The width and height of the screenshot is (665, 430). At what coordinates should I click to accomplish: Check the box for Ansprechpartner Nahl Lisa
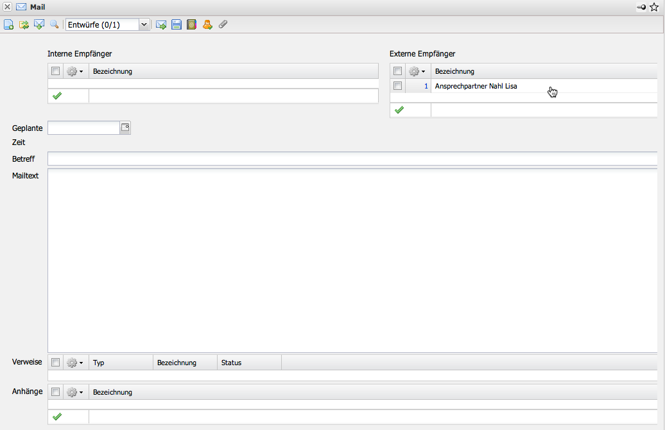398,86
